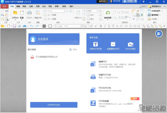Click the Print printer icon in ribbon
The image size is (167, 113).
pos(30,13)
